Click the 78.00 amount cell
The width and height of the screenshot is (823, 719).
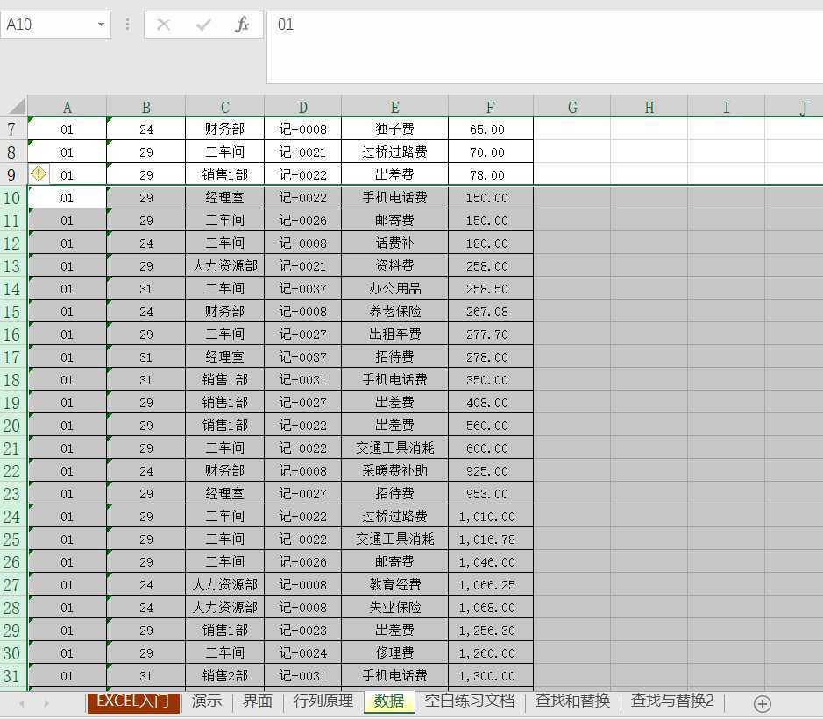pos(491,174)
